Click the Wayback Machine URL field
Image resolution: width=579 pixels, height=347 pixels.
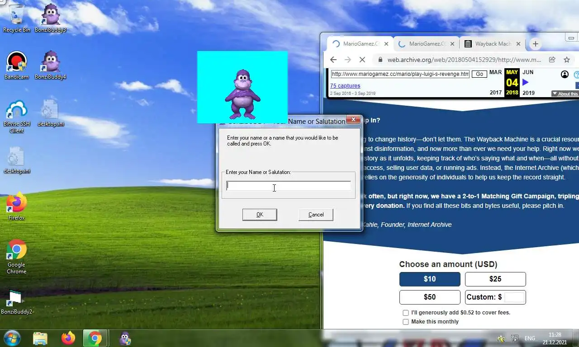tap(400, 74)
